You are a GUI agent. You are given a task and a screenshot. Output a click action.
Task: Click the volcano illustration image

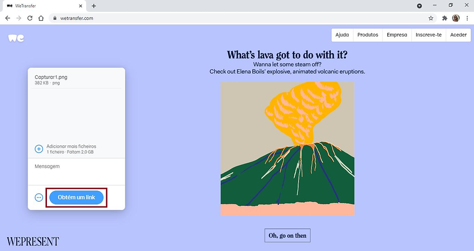pos(288,149)
